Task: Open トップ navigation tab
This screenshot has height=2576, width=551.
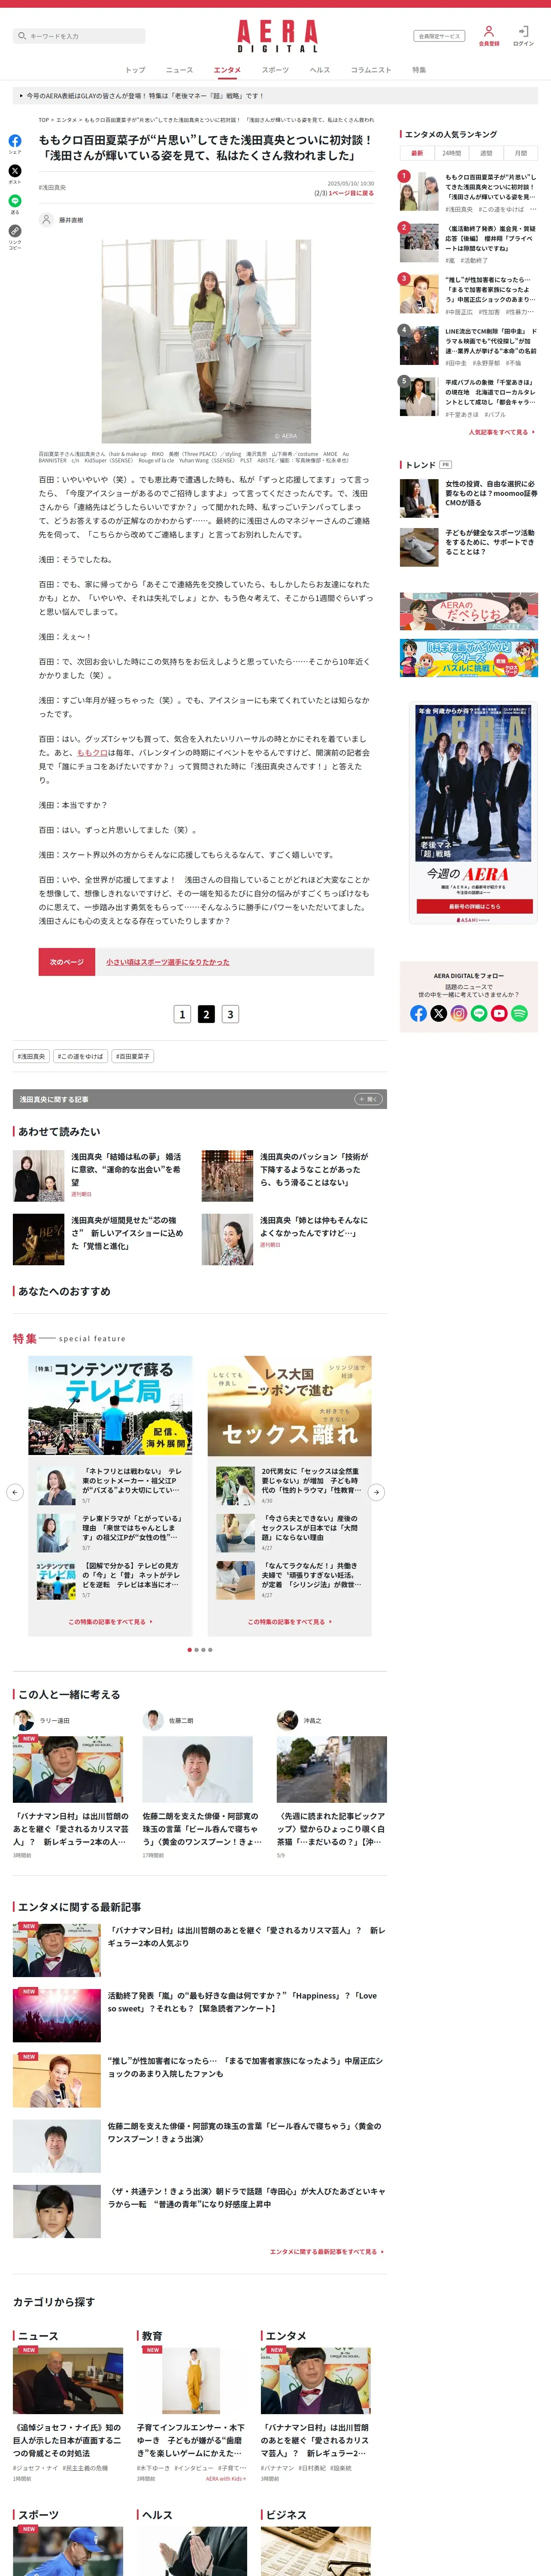Action: pos(135,70)
